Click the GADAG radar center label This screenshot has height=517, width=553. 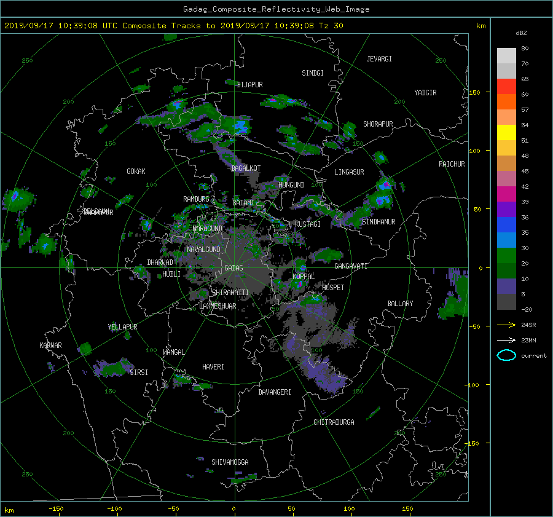pyautogui.click(x=233, y=268)
